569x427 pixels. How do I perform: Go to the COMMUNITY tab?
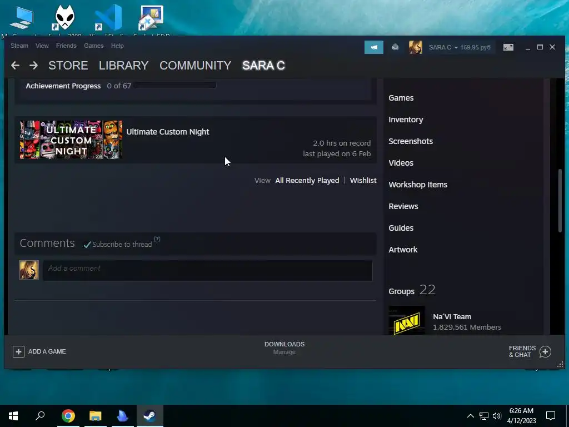coord(195,66)
